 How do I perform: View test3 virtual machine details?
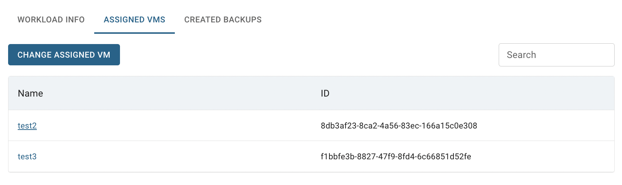pos(27,156)
